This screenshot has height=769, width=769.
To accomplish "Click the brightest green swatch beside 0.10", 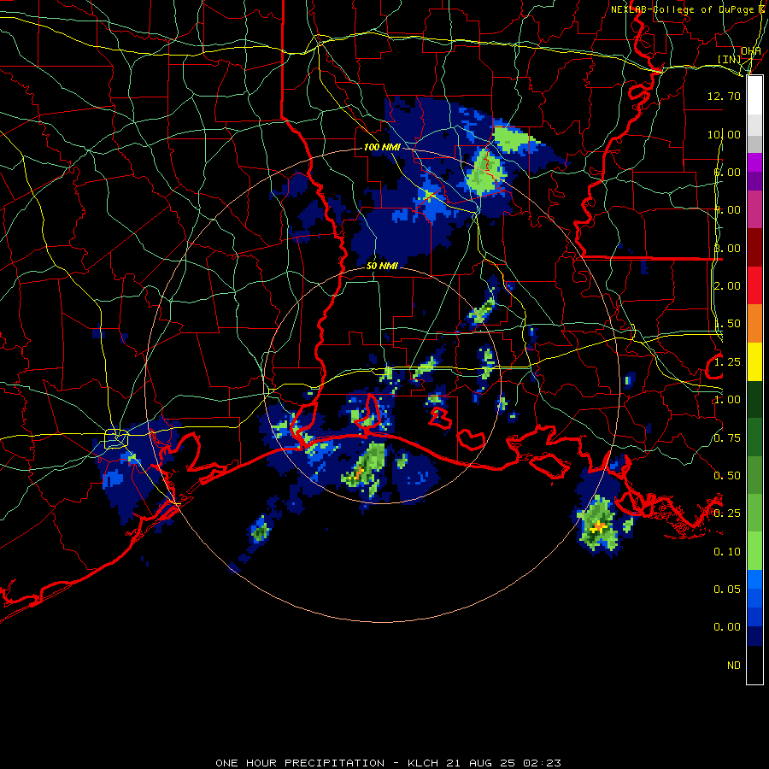I will click(x=754, y=551).
